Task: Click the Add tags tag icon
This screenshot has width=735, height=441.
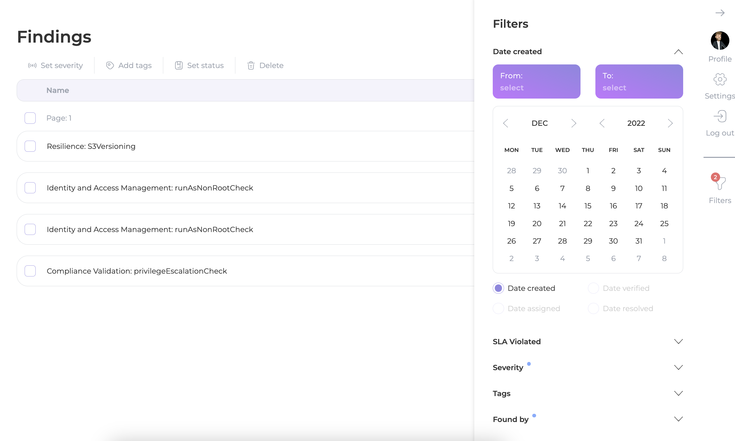Action: tap(110, 65)
